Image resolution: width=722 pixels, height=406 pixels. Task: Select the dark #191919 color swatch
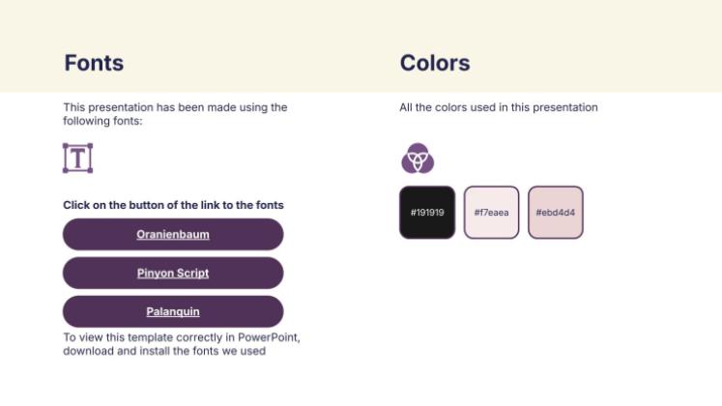[426, 212]
